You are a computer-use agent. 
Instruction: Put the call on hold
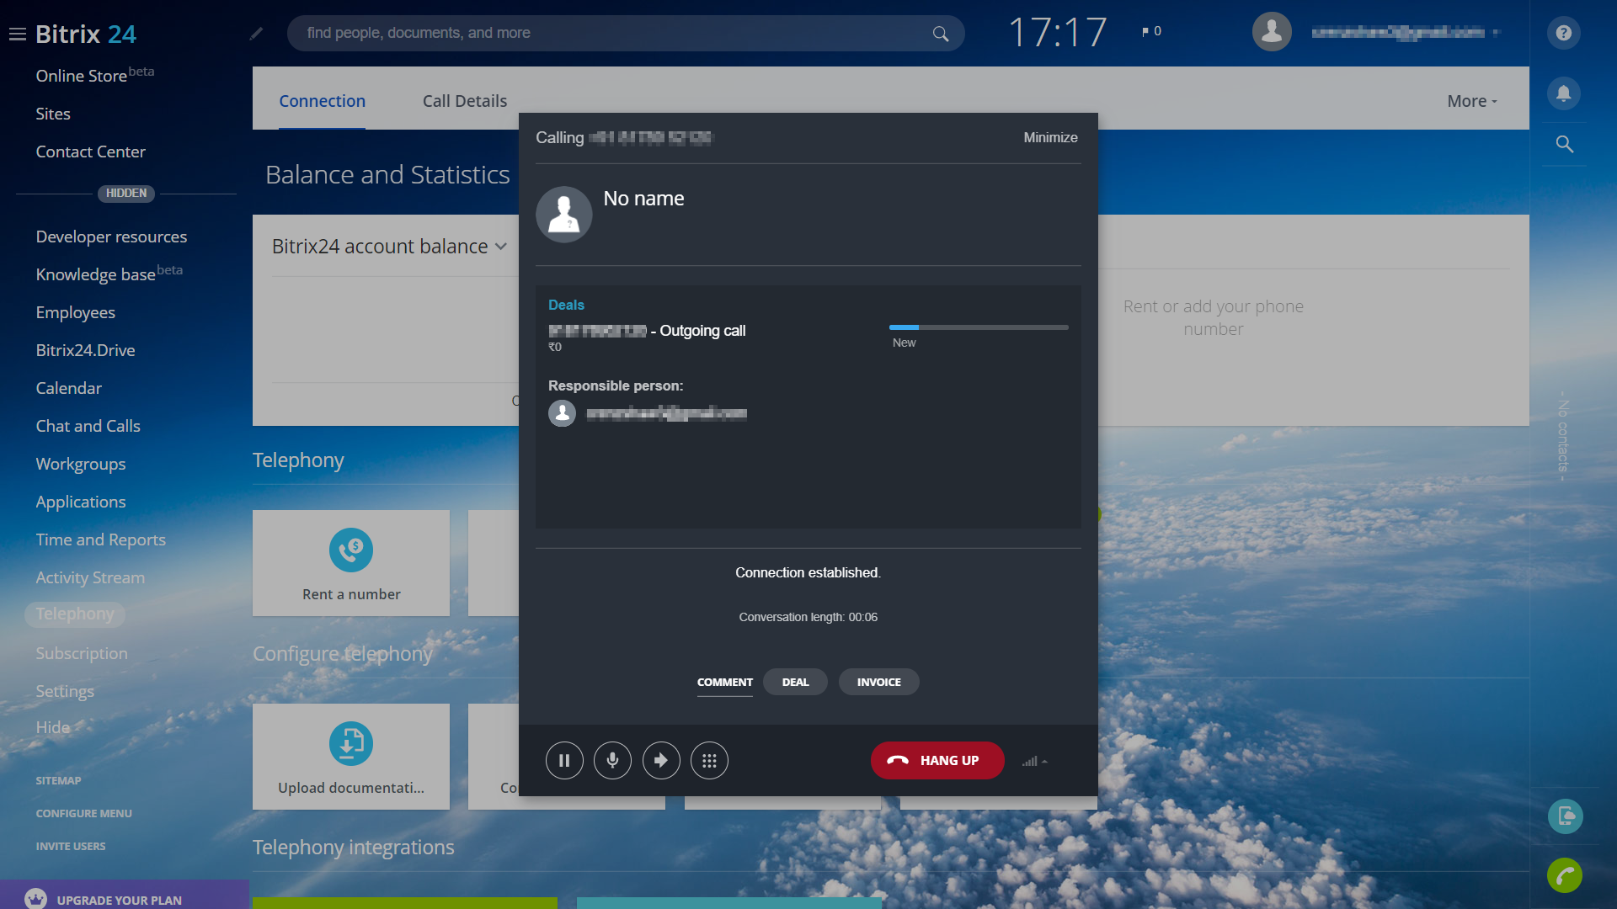564,761
